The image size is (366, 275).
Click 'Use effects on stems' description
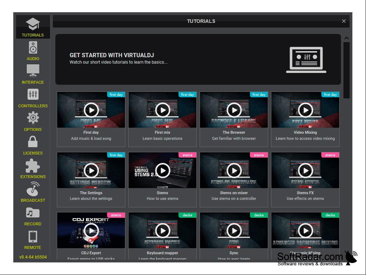pos(305,198)
